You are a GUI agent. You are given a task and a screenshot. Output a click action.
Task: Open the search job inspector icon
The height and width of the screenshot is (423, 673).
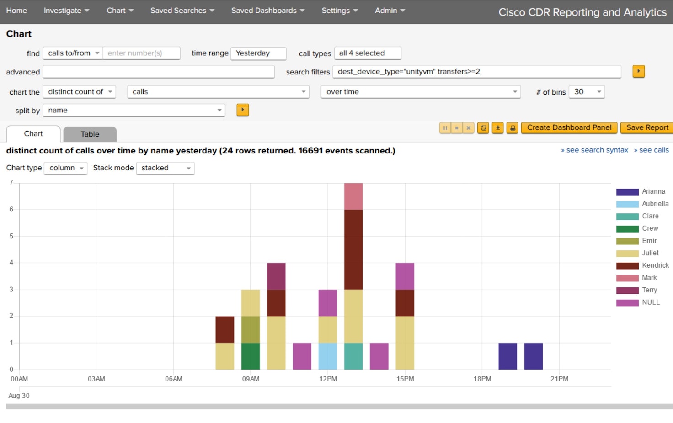(483, 128)
